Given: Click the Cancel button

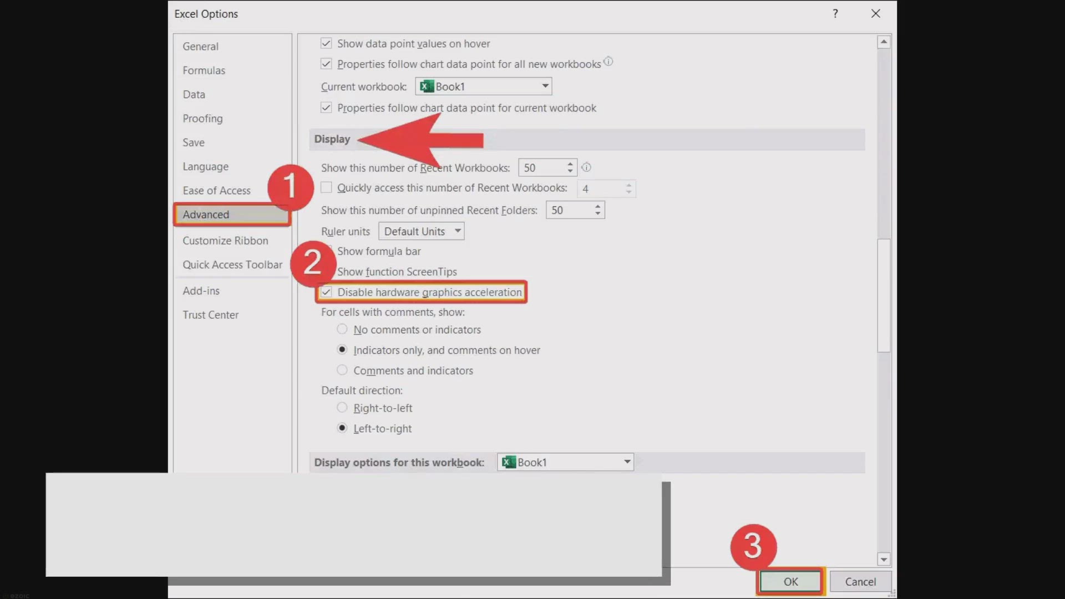Looking at the screenshot, I should coord(860,581).
